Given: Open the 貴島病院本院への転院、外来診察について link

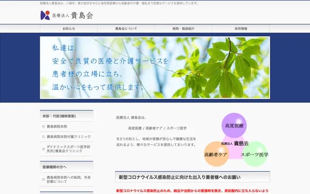Looking at the screenshot, I should pyautogui.click(x=69, y=179).
